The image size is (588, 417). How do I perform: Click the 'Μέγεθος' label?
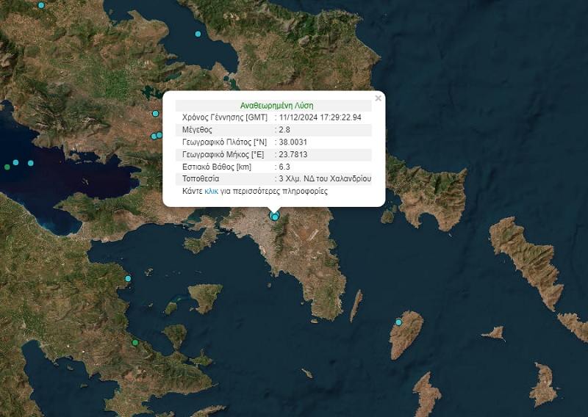click(x=197, y=130)
